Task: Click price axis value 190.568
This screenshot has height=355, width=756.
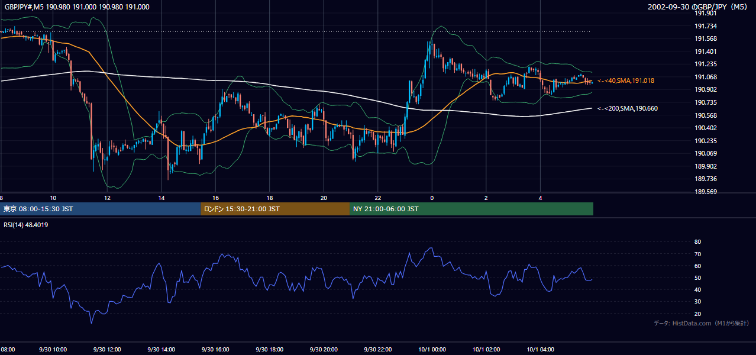Action: click(705, 115)
